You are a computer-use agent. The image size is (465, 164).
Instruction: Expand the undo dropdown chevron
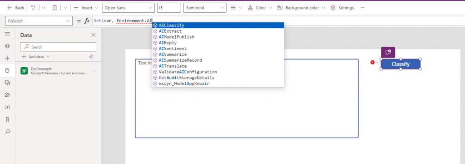pos(44,8)
